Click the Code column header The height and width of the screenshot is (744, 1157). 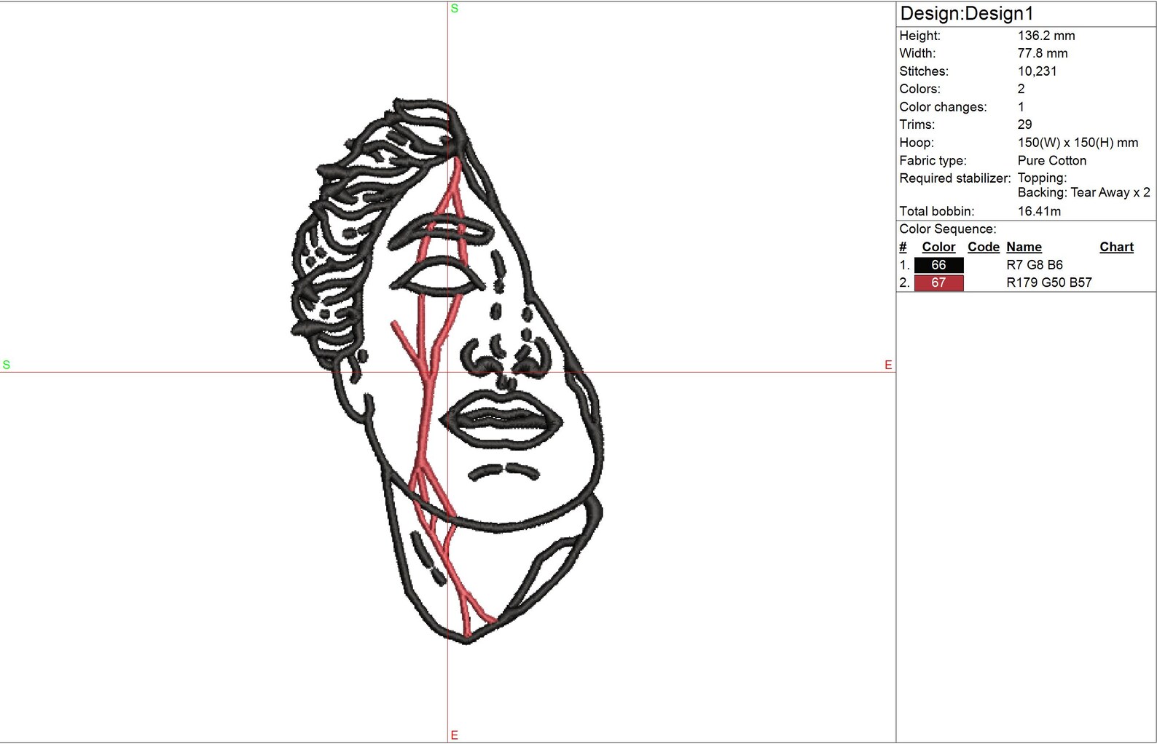tap(983, 247)
